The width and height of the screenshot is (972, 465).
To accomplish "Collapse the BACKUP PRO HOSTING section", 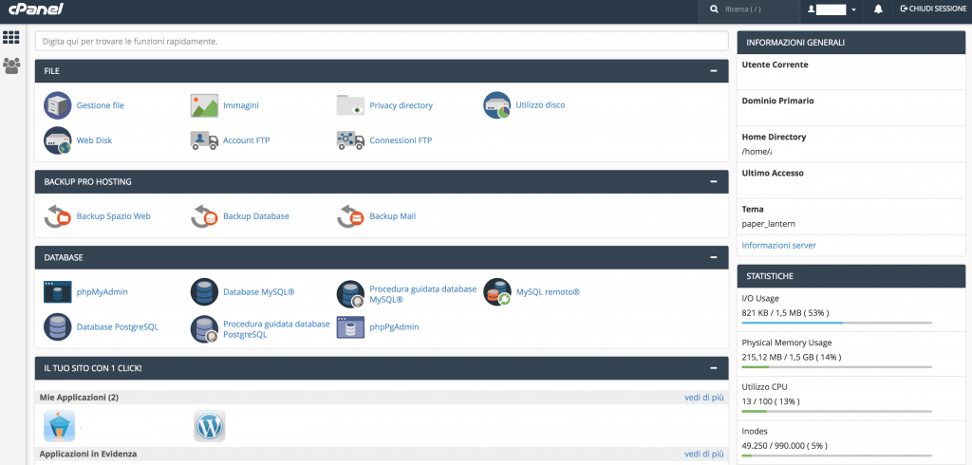I will 714,181.
